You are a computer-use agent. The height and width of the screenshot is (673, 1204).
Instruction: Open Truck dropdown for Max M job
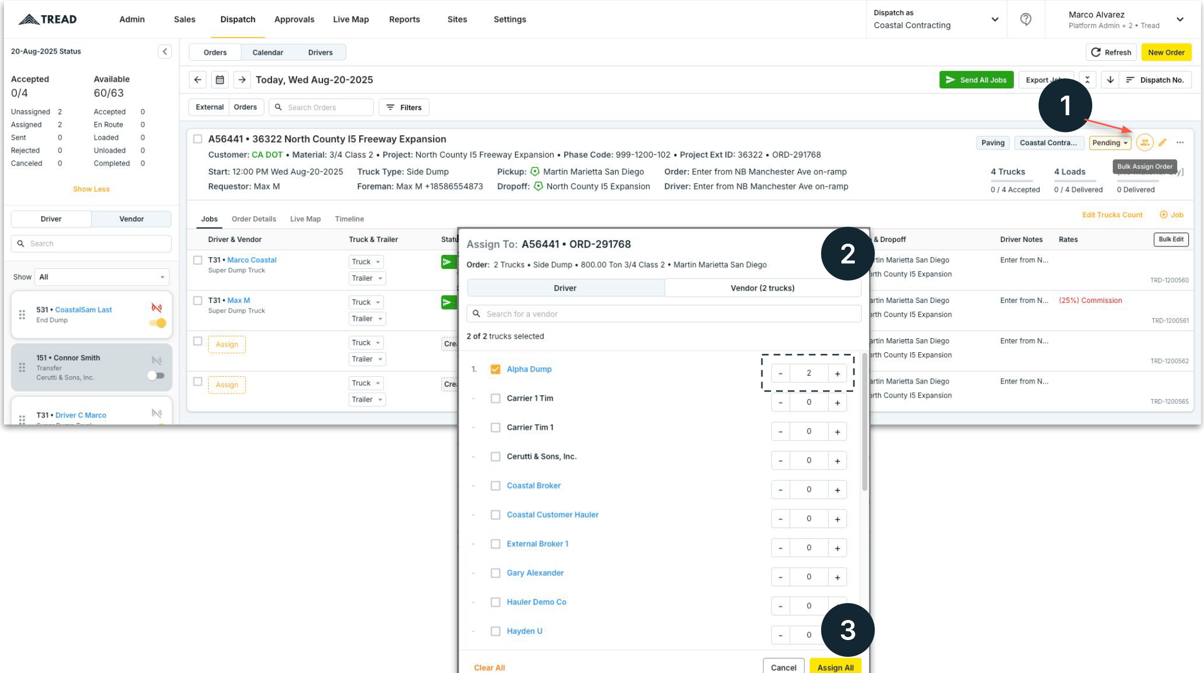367,302
